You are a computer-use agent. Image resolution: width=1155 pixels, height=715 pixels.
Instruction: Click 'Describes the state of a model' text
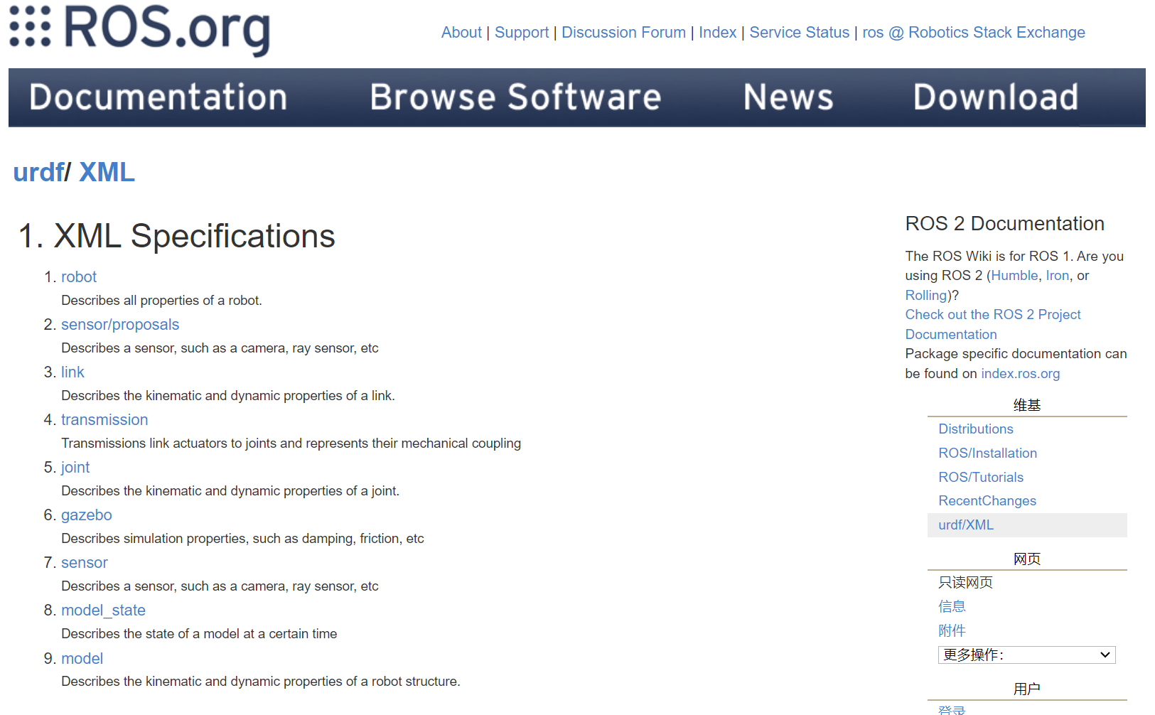point(199,634)
